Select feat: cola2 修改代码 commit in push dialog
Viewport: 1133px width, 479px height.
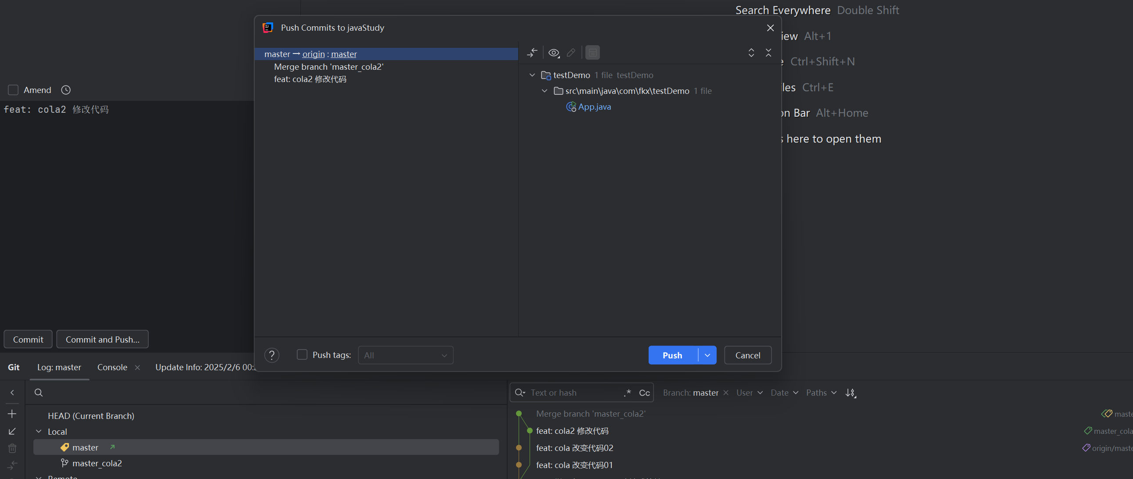(310, 79)
